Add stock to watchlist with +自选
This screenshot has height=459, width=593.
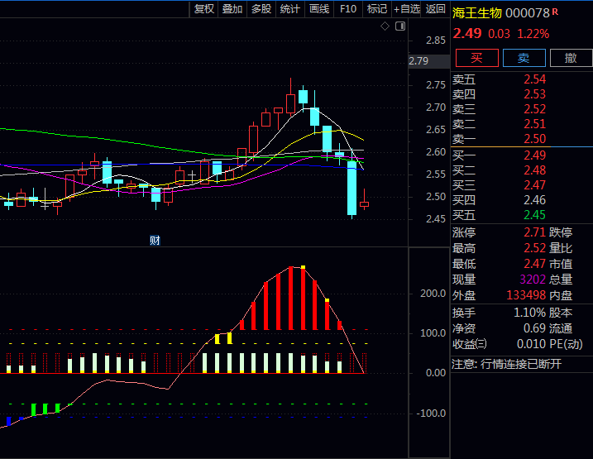[x=407, y=9]
